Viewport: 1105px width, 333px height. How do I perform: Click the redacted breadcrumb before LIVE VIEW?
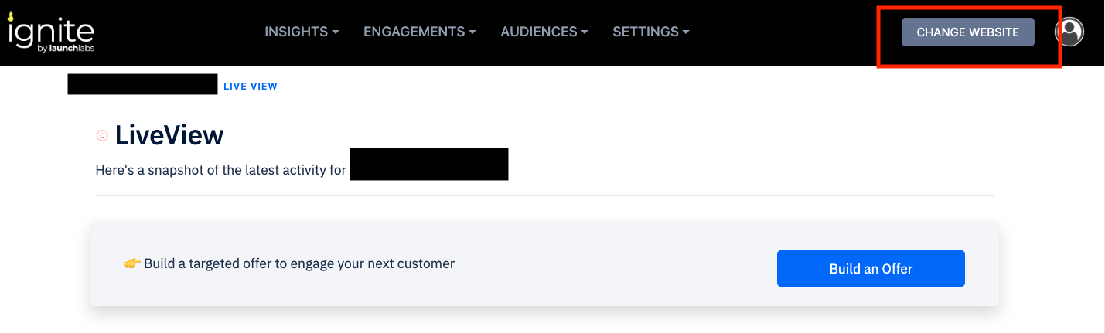click(x=142, y=84)
